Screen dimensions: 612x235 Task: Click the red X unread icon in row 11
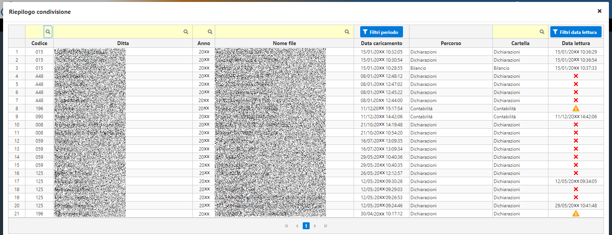tap(576, 133)
